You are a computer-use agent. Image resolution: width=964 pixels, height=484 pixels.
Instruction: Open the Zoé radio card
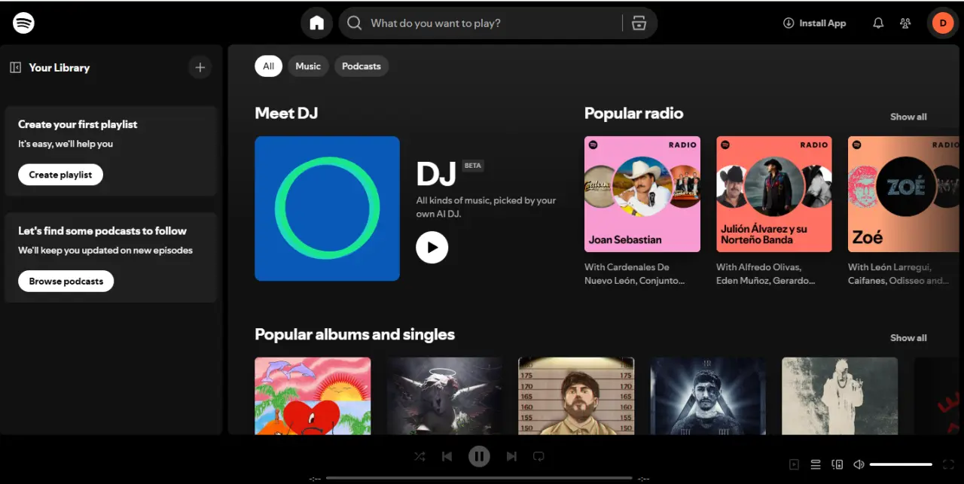(904, 194)
